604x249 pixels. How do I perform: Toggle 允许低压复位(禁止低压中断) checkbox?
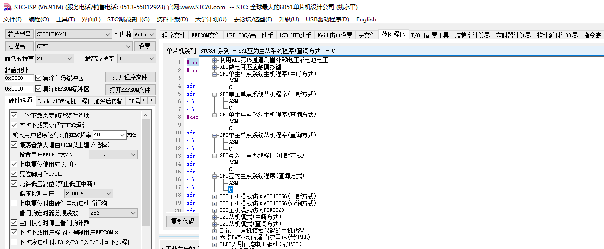coord(14,184)
